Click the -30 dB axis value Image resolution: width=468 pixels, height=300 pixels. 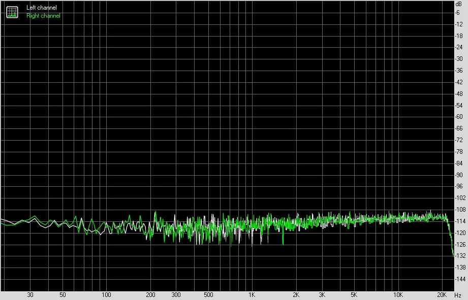pyautogui.click(x=459, y=59)
